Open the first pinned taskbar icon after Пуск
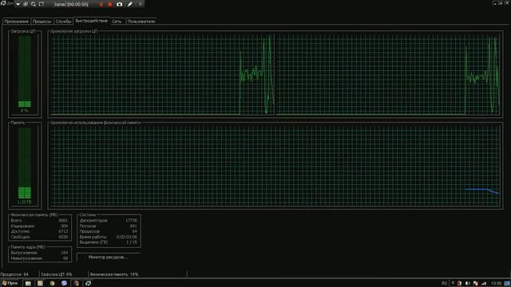Image resolution: width=511 pixels, height=287 pixels. 29,284
